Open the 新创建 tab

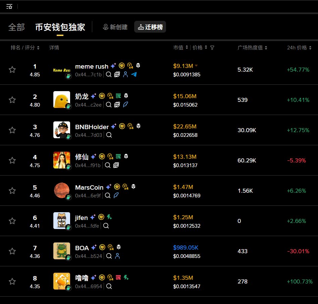(115, 27)
